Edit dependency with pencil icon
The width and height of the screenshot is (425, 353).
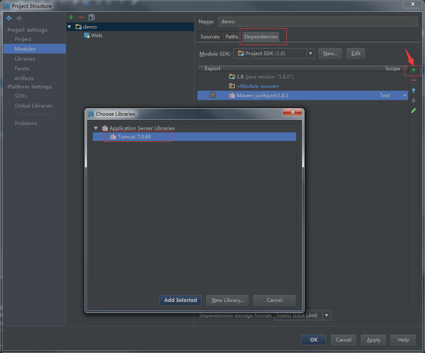point(413,111)
